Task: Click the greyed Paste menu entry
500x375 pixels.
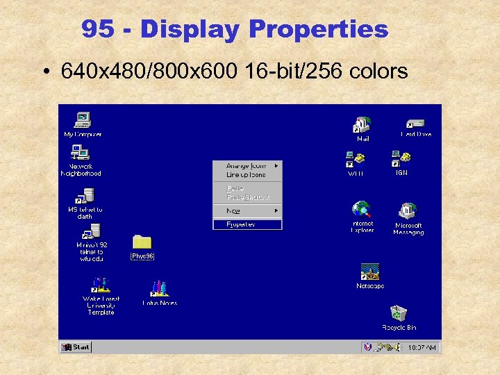Action: [247, 188]
